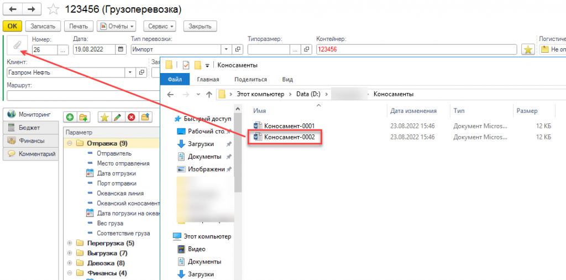The width and height of the screenshot is (566, 280).
Task: Sort files by the Дата изменения column
Action: (413, 111)
